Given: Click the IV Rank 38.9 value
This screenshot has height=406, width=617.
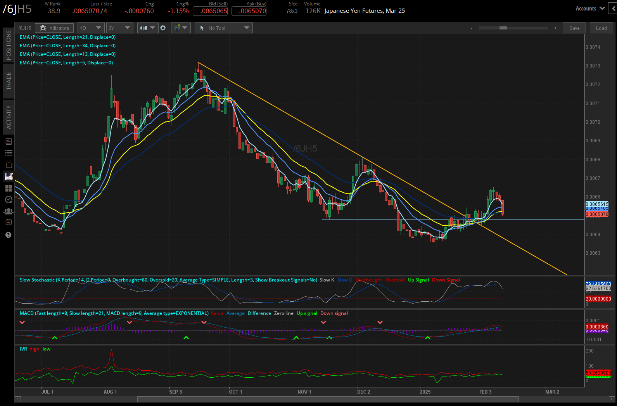Looking at the screenshot, I should [x=54, y=11].
